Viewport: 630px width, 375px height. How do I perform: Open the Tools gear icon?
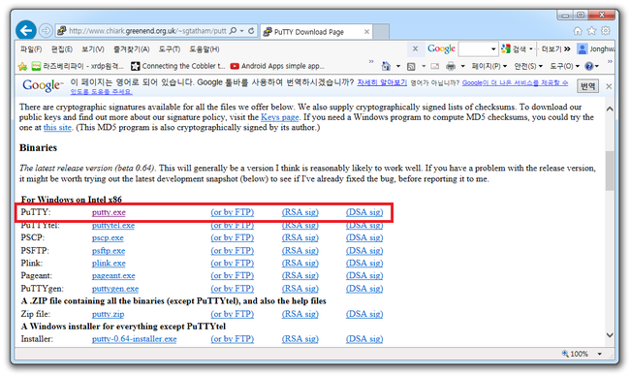click(606, 31)
